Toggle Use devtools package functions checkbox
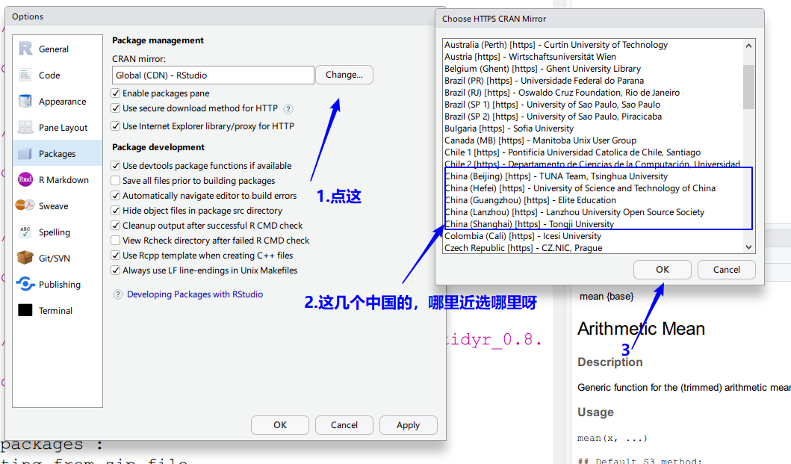 click(116, 166)
